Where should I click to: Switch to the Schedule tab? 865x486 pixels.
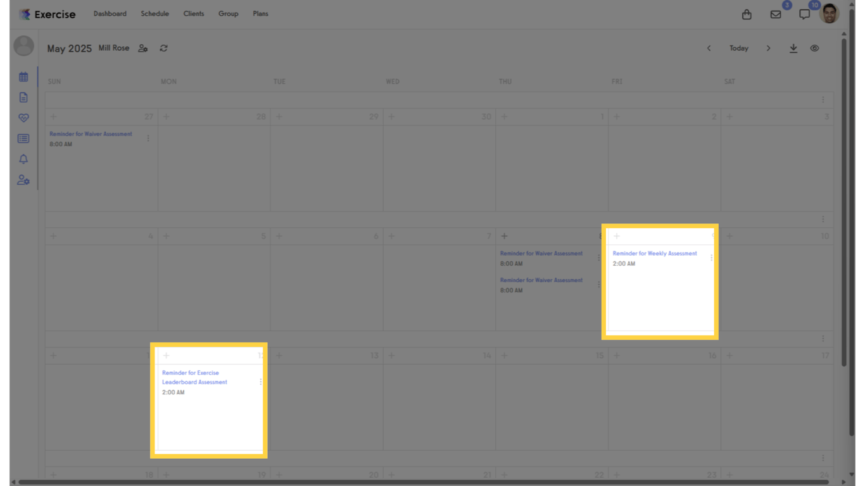click(x=155, y=13)
